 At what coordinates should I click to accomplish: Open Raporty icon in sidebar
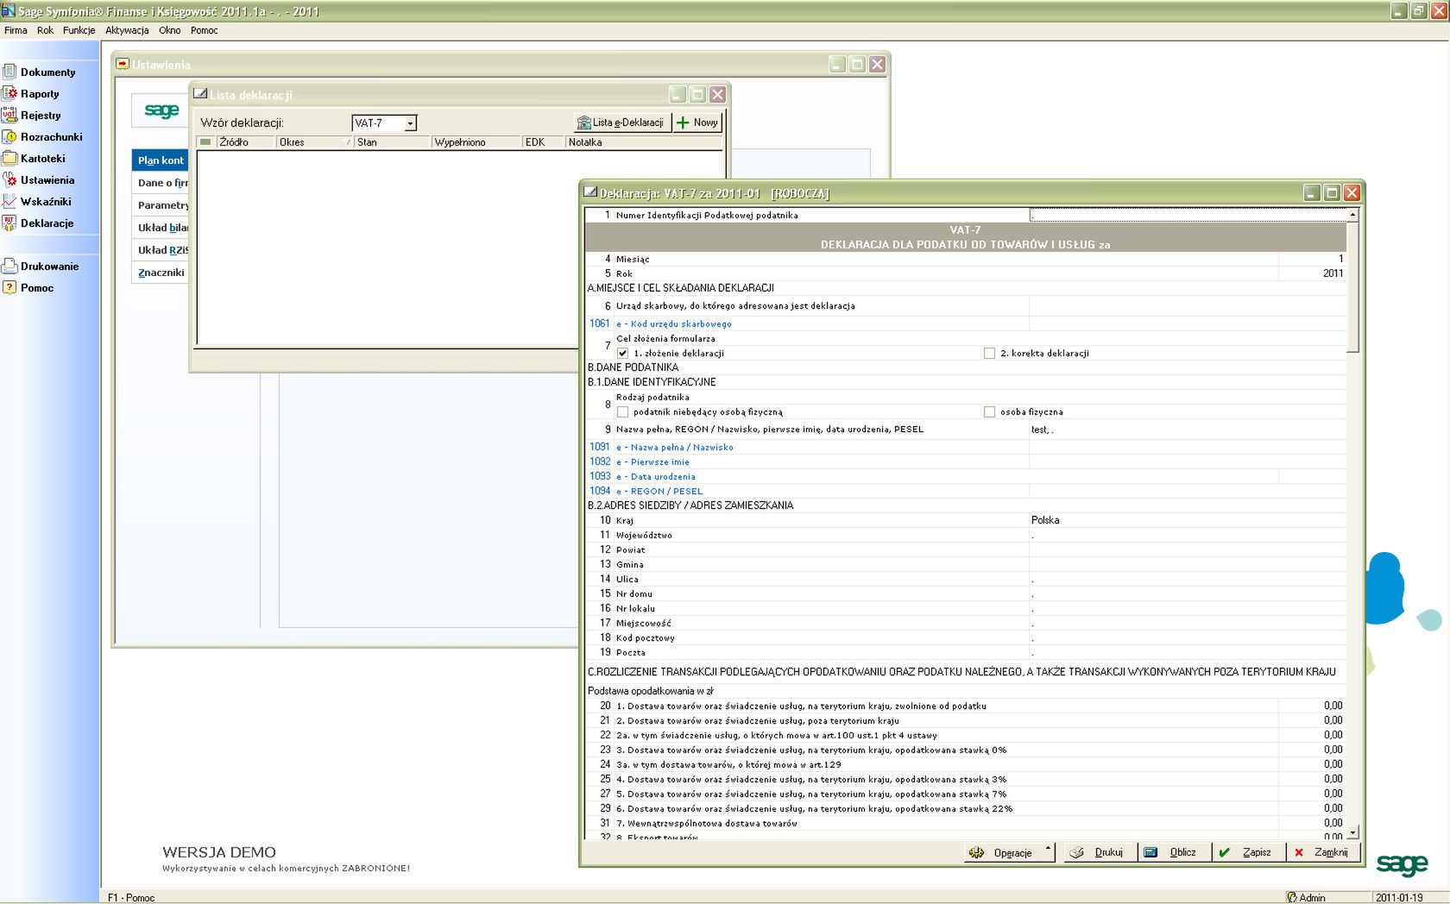(x=9, y=93)
